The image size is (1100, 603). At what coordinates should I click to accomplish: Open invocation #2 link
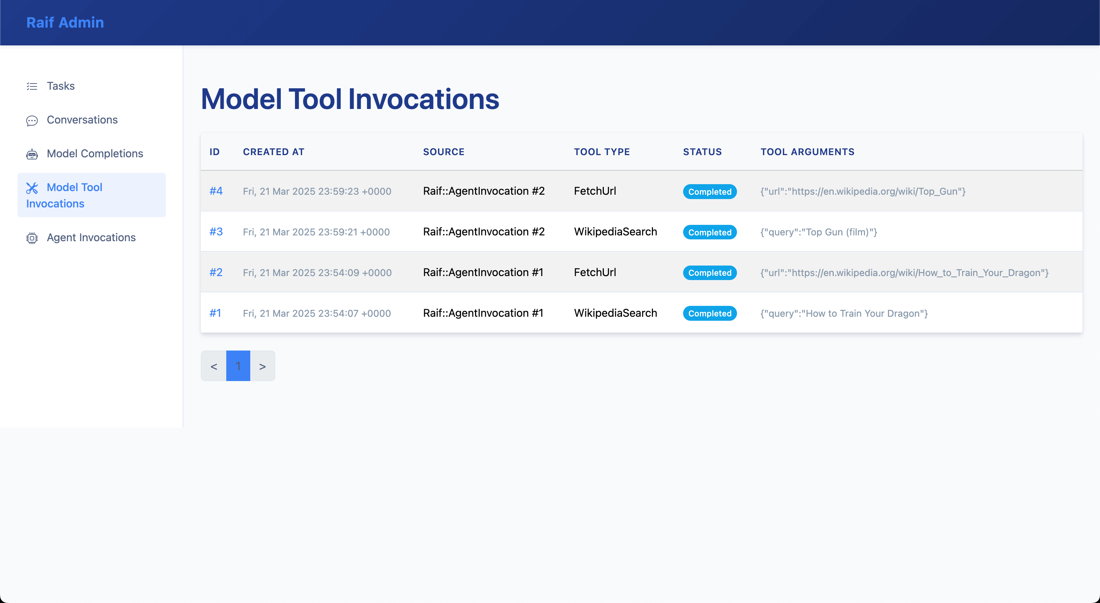pos(216,272)
